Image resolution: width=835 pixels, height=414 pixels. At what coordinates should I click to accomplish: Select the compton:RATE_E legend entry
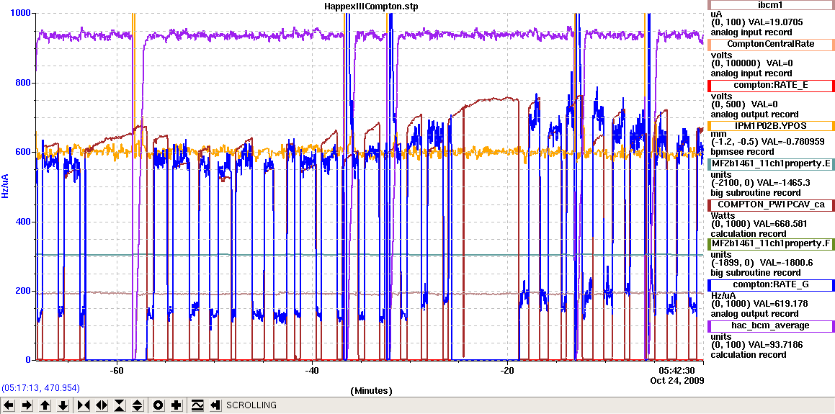770,85
